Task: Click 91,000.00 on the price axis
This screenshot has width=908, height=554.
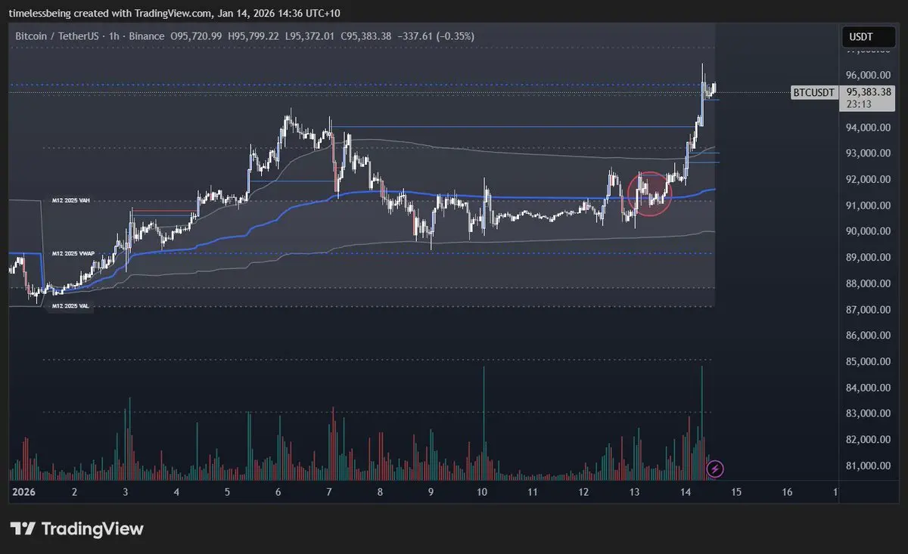Action: pyautogui.click(x=868, y=206)
